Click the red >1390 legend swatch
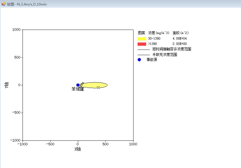Screen dimensions: 241x168 tap(142, 44)
